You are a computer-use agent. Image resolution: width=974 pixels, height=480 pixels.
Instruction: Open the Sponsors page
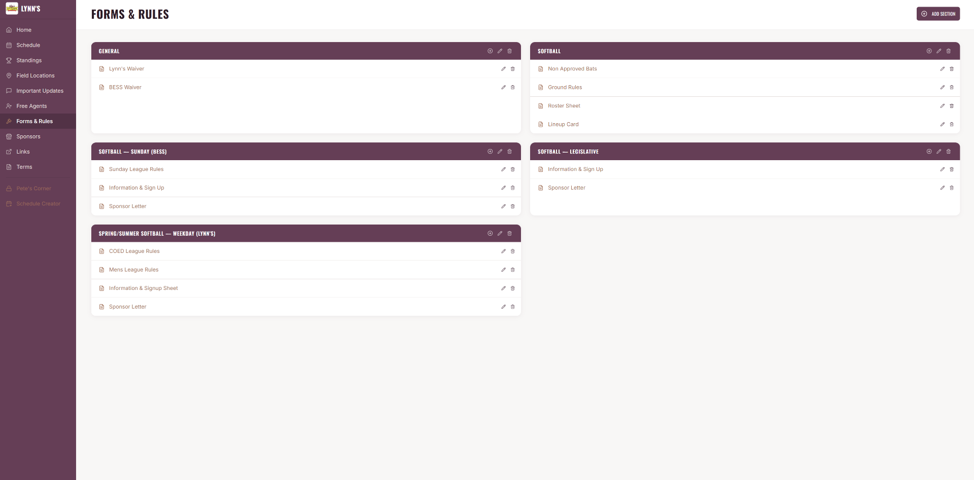(38, 136)
